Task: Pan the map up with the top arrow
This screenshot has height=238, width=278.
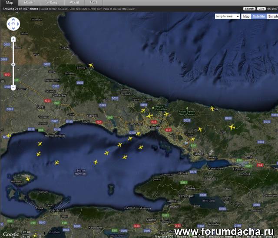Action: pos(13,20)
